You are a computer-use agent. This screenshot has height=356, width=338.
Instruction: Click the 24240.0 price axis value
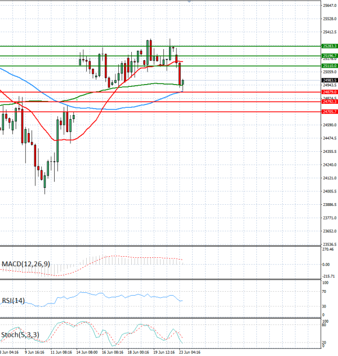[x=330, y=165]
